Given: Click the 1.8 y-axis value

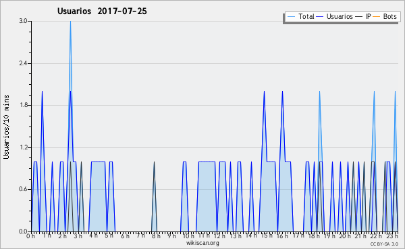Looking at the screenshot, I should coord(23,105).
